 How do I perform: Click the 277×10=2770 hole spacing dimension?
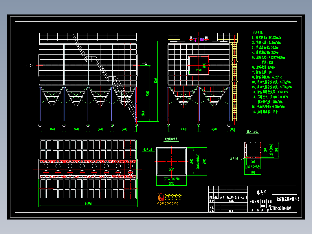click(x=172, y=179)
